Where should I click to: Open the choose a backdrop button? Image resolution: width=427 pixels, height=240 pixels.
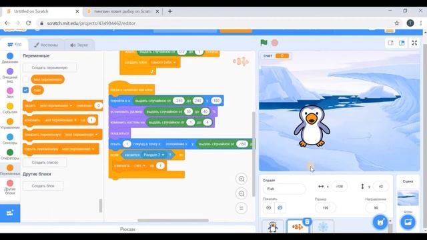click(x=408, y=222)
